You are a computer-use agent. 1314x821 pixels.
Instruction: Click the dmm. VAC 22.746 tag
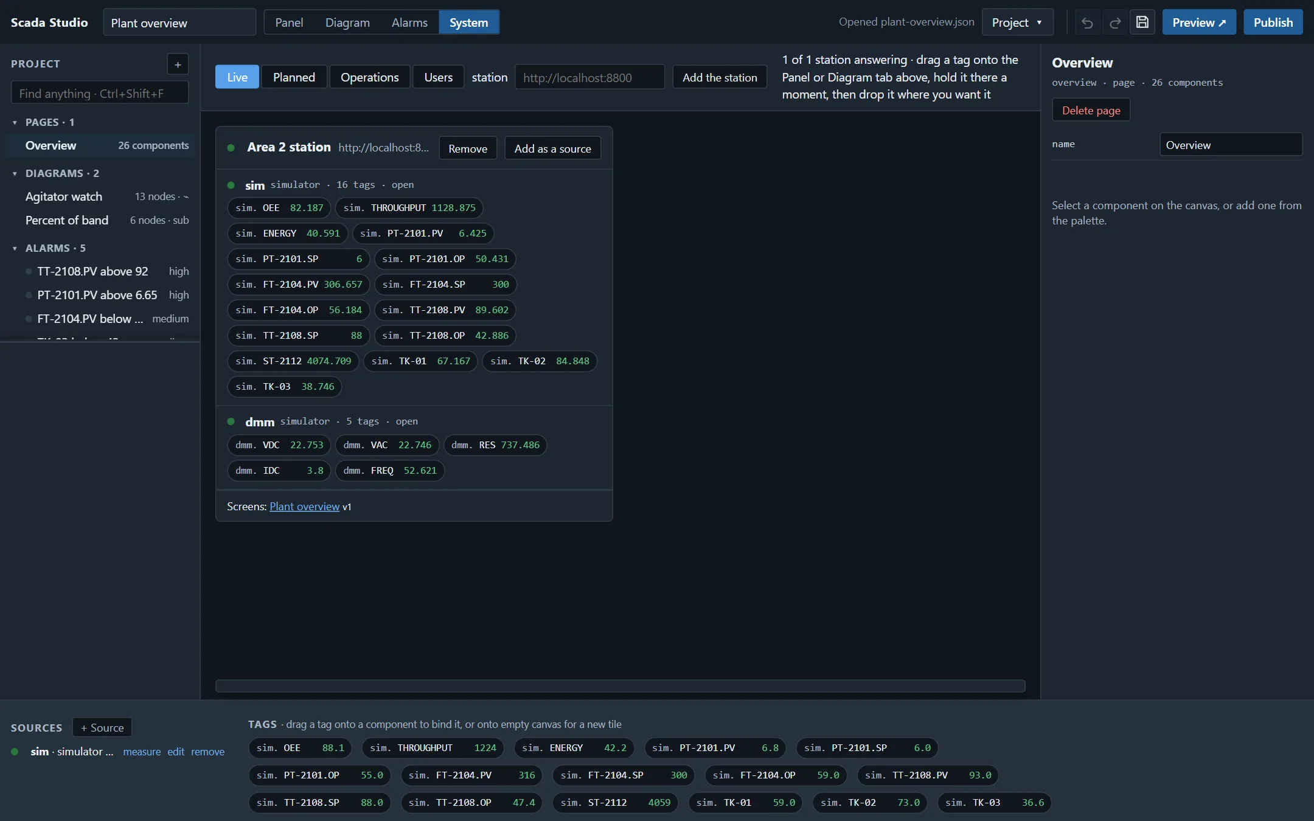point(387,445)
